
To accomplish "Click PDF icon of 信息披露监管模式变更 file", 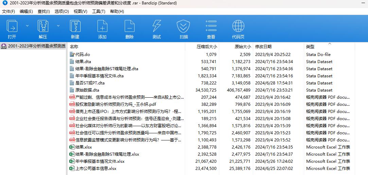I will (72, 140).
